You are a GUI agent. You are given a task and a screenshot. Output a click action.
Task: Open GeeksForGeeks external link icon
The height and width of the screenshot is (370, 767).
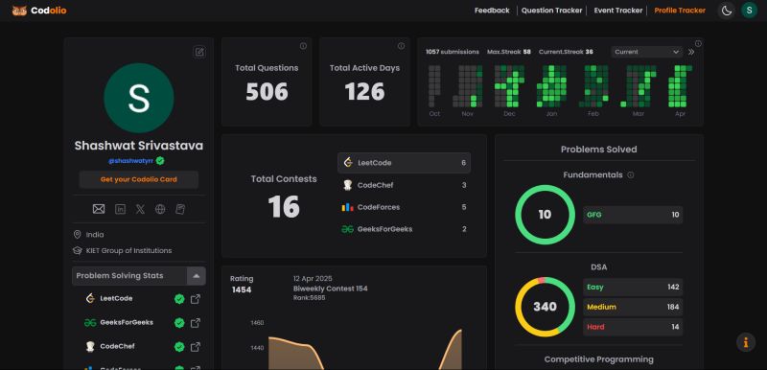point(196,323)
